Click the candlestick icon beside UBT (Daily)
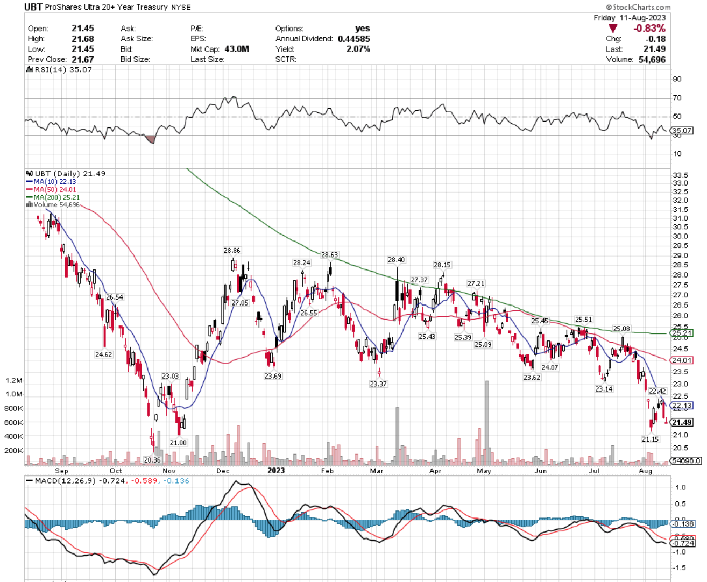The image size is (707, 582). pos(30,174)
